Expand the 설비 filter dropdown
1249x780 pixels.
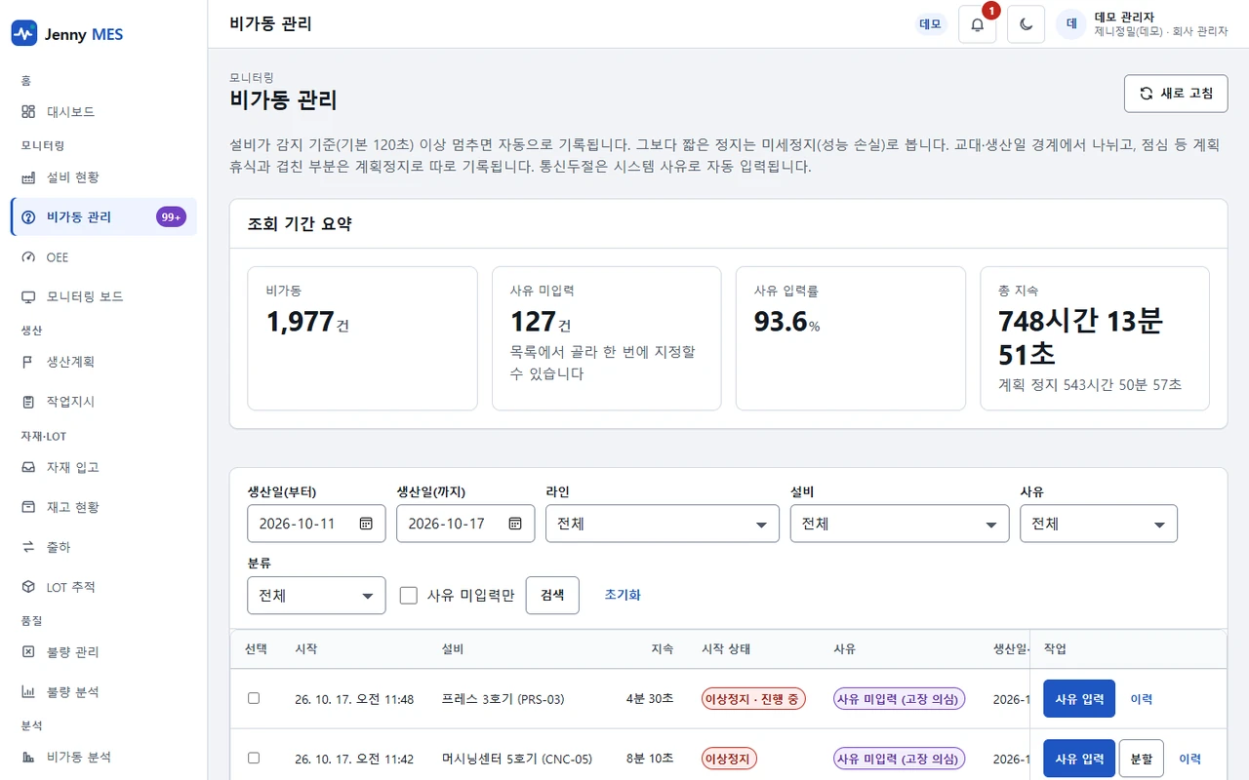(x=900, y=524)
